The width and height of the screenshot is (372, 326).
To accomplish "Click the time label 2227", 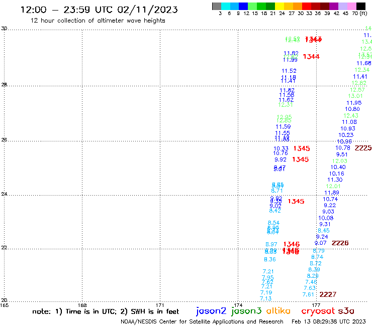I will (328, 294).
